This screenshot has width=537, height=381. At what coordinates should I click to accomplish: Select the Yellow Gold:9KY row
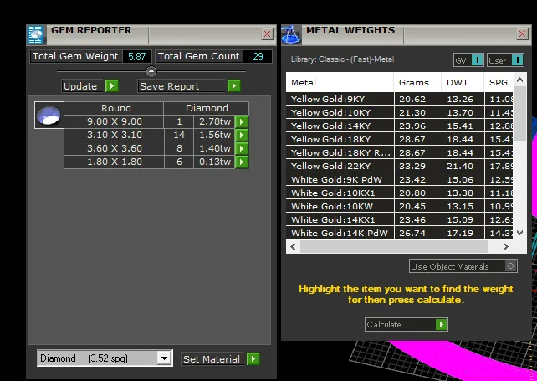399,99
